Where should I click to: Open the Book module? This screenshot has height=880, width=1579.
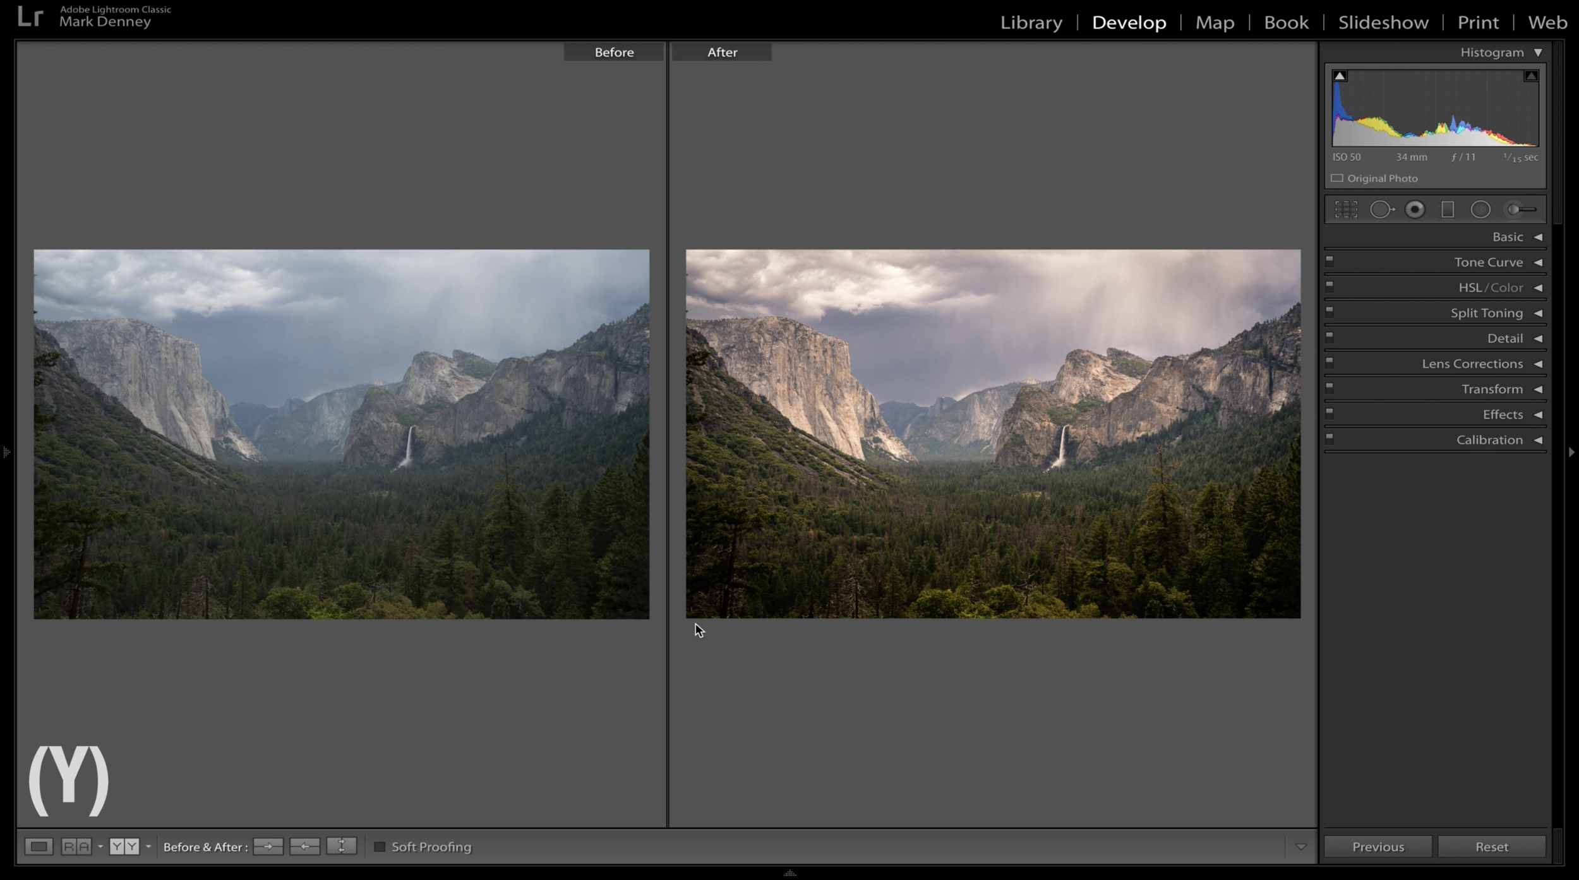click(1286, 23)
